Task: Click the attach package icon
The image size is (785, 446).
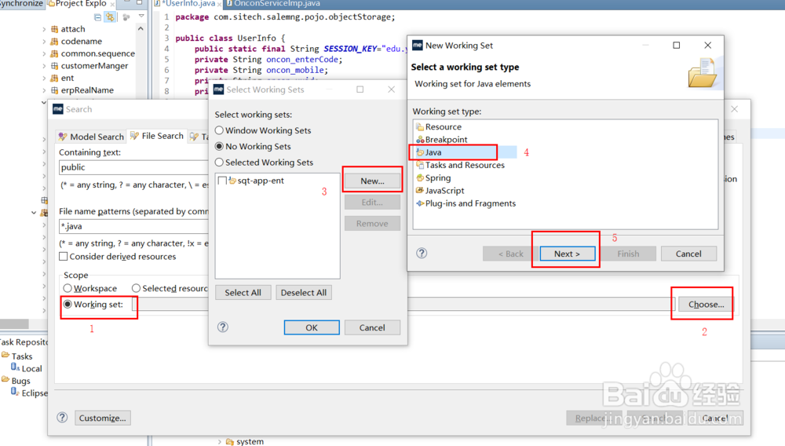Action: [55, 29]
